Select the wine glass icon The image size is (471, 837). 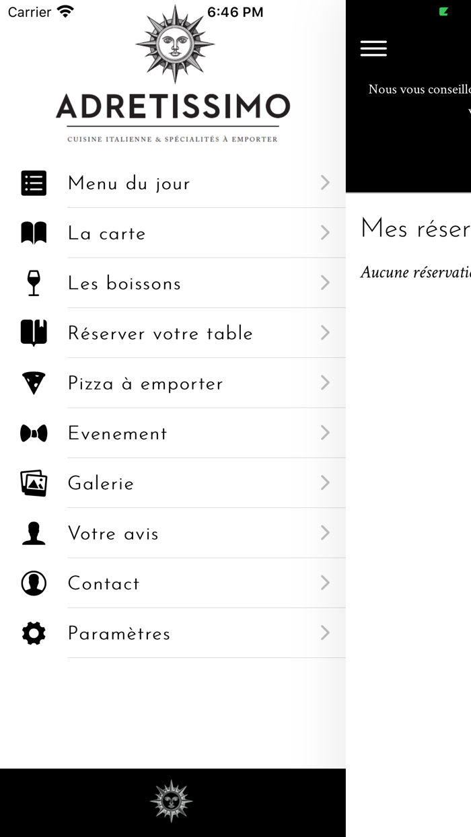click(34, 283)
